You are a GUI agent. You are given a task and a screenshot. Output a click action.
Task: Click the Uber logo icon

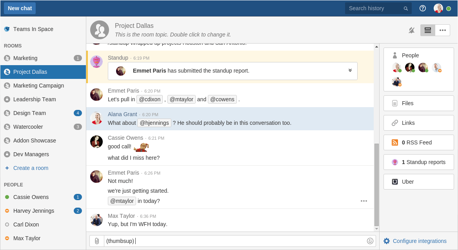pyautogui.click(x=395, y=182)
